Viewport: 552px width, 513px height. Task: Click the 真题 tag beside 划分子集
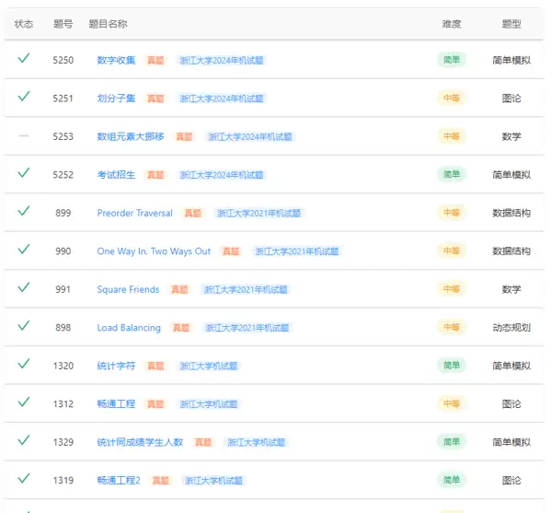156,99
